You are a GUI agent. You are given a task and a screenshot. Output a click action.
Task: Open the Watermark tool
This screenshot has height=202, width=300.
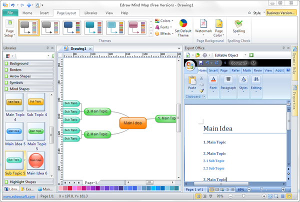(x=203, y=28)
